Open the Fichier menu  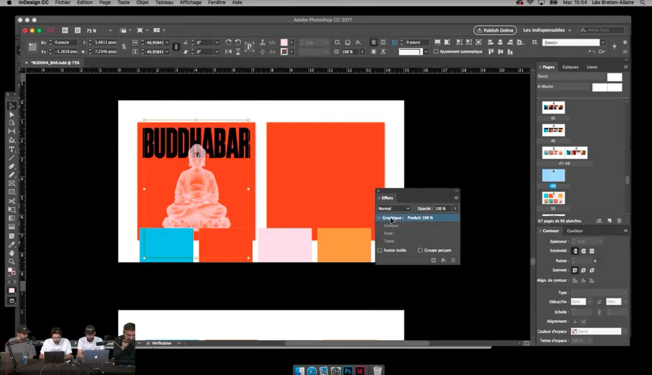point(62,3)
